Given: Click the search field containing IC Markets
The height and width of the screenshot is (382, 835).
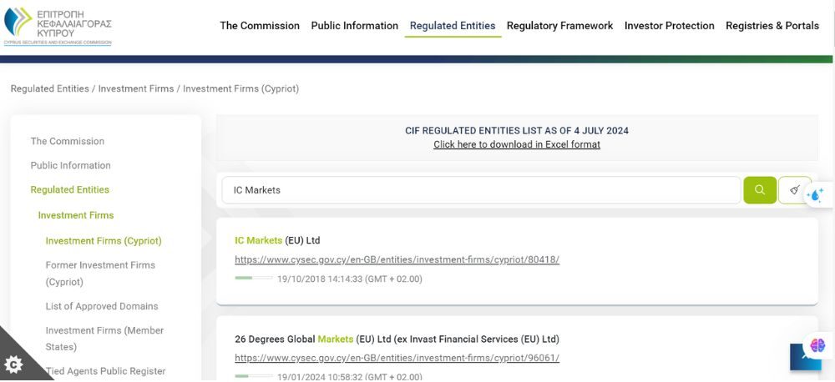Looking at the screenshot, I should click(480, 190).
